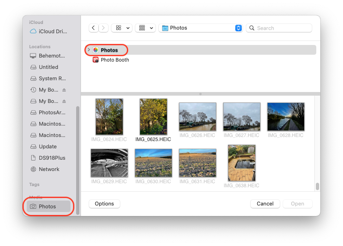Click the Options button

pyautogui.click(x=104, y=204)
